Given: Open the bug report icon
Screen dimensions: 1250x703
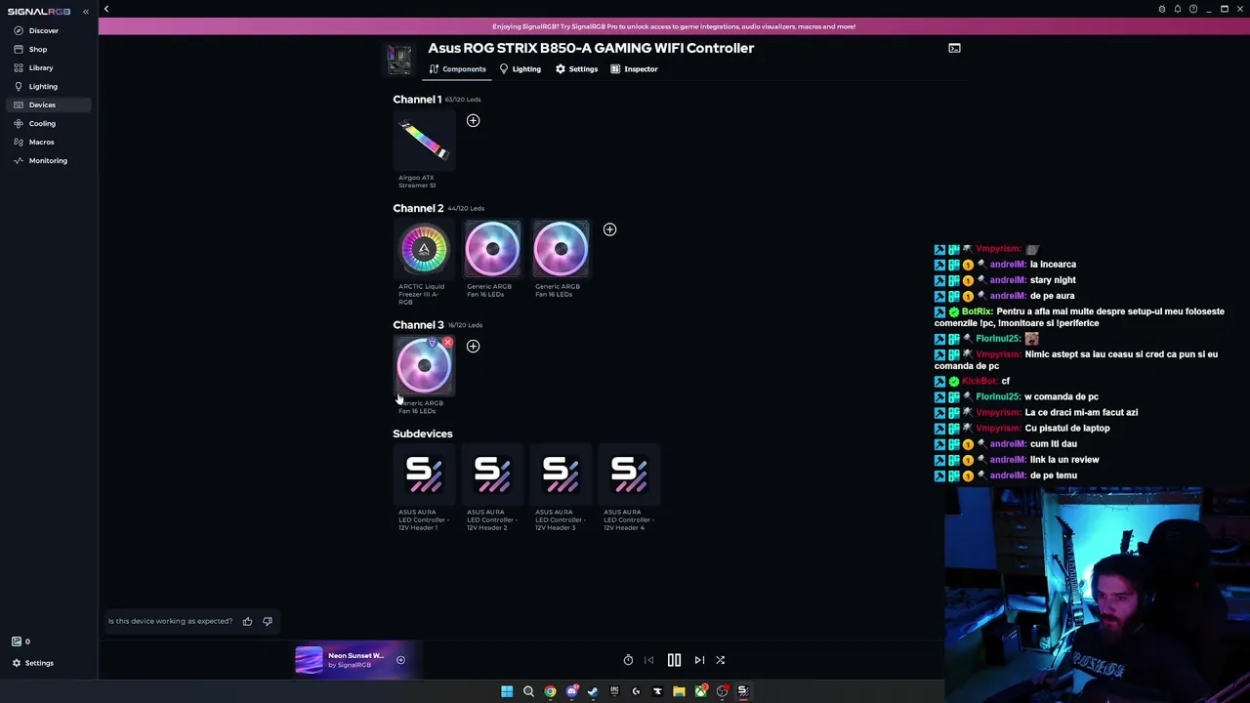Looking at the screenshot, I should pos(1162,9).
